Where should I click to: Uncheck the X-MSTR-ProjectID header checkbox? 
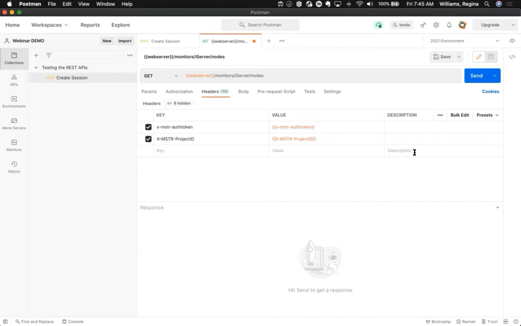148,139
